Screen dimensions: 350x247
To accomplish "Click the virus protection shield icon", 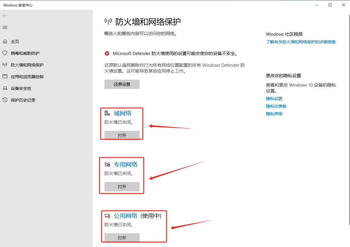I will pos(5,53).
